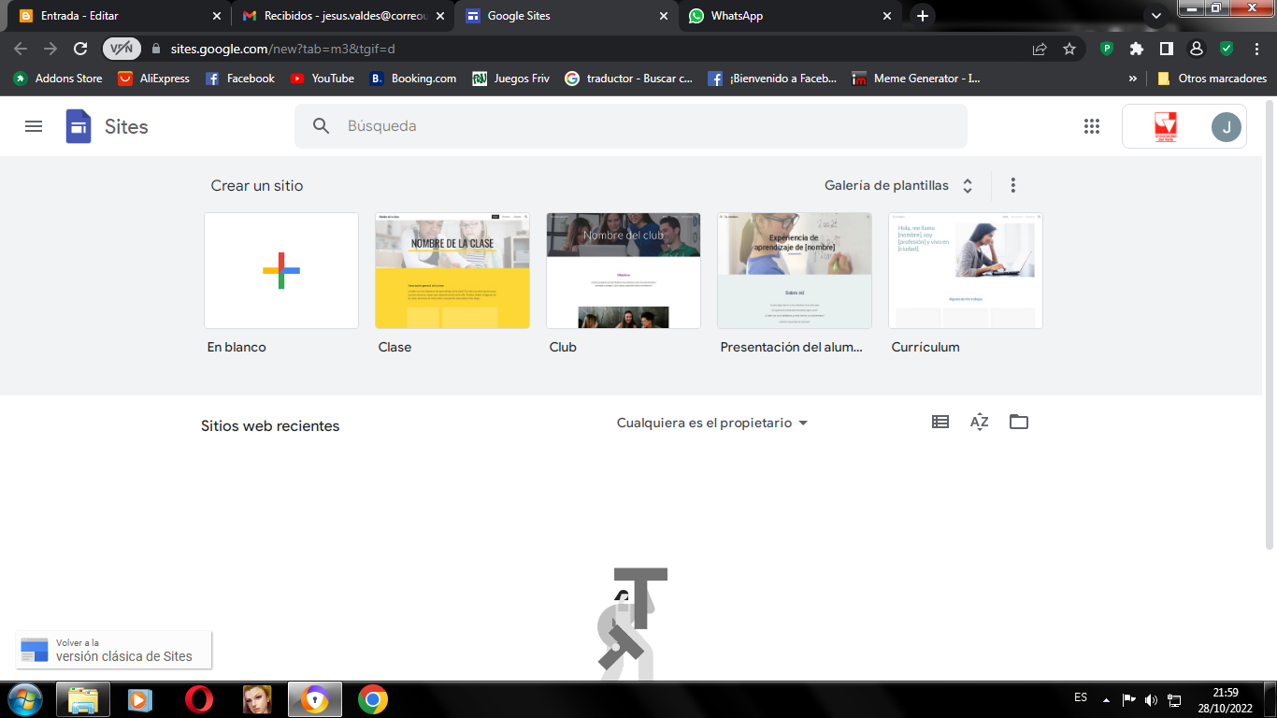Toggle the browser side panel

click(x=1167, y=49)
